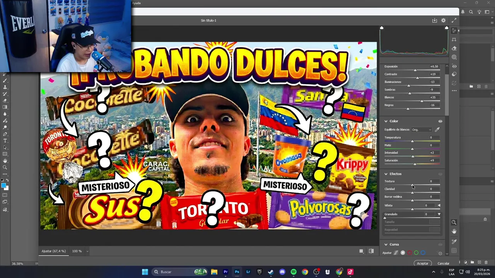Select Photoshop Path Selection arrow tool
The height and width of the screenshot is (278, 495).
(x=5, y=147)
